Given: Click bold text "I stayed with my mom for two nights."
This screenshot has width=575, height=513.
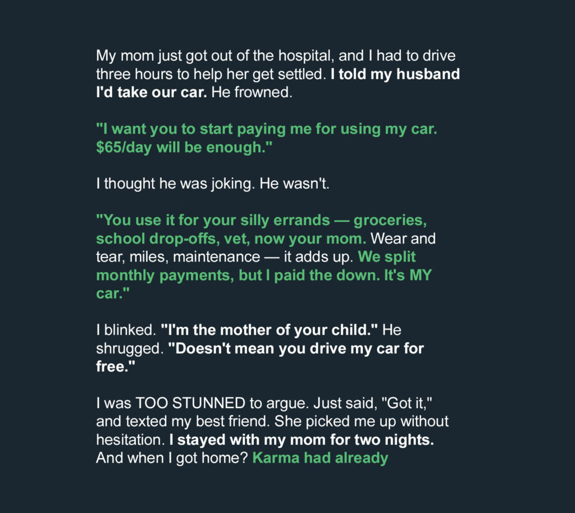Looking at the screenshot, I should pyautogui.click(x=302, y=439).
